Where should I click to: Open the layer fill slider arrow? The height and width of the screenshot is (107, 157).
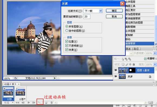[155, 64]
